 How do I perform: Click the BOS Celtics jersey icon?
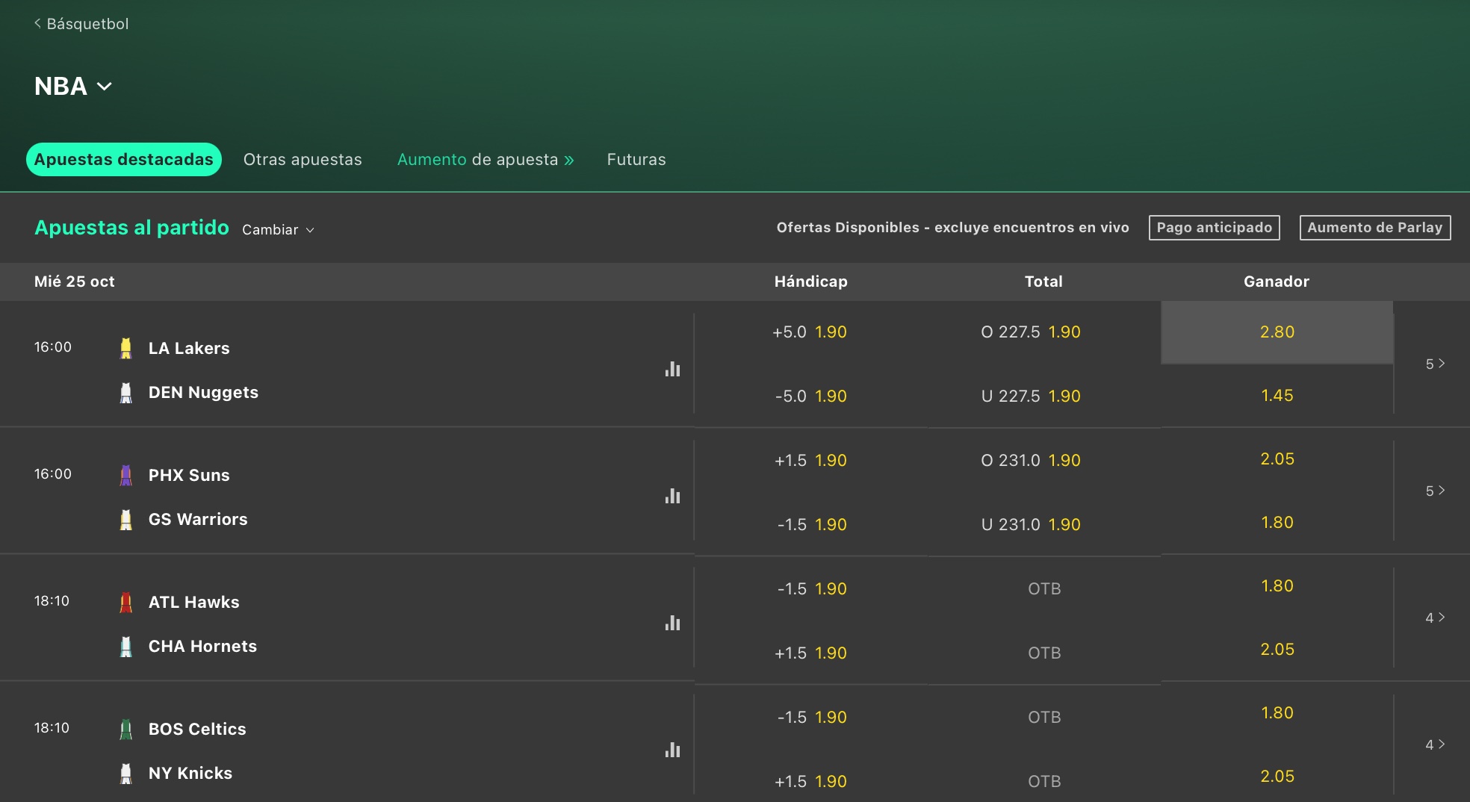(x=126, y=729)
